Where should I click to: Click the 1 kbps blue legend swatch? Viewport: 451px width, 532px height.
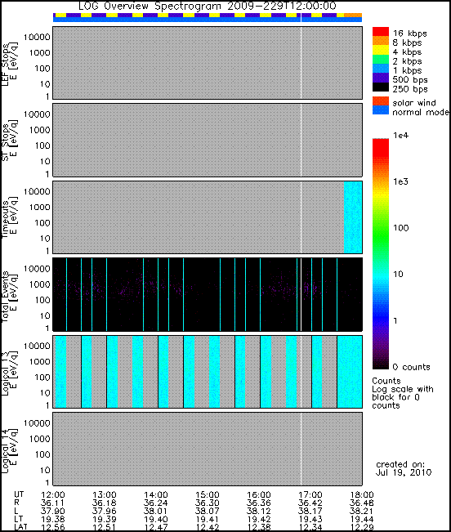click(x=381, y=69)
